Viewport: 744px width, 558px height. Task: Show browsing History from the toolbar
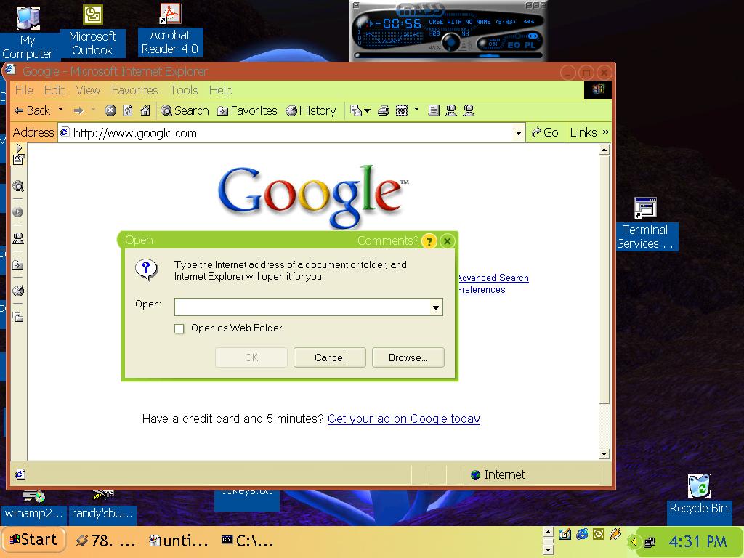pos(311,111)
